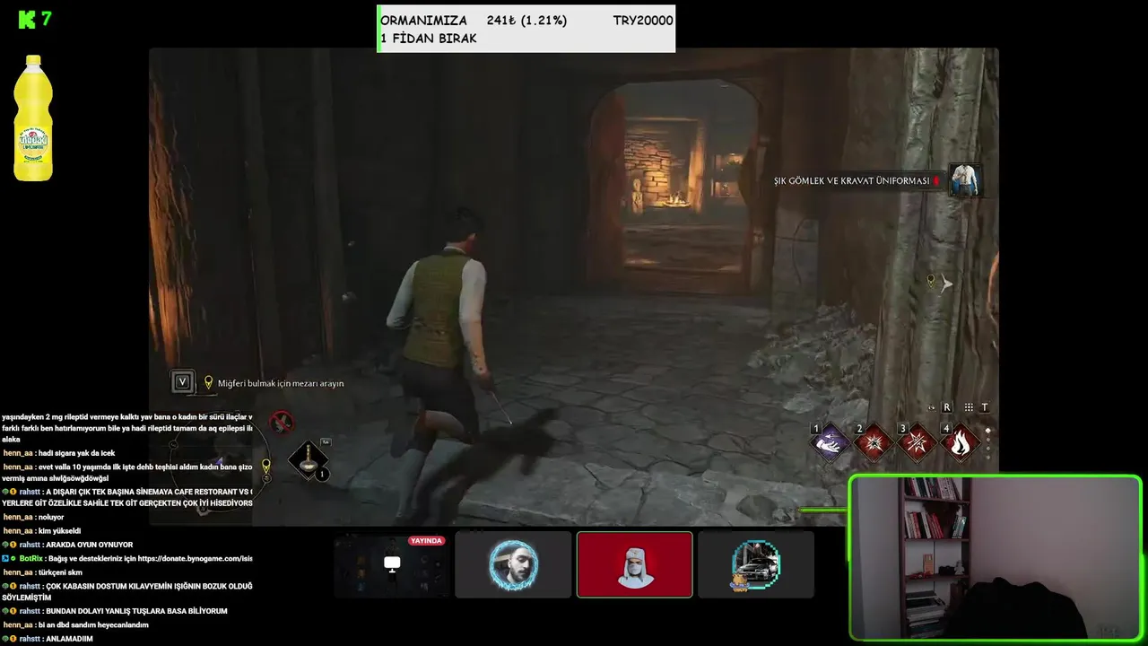Open the car avatar tile

pos(756,564)
